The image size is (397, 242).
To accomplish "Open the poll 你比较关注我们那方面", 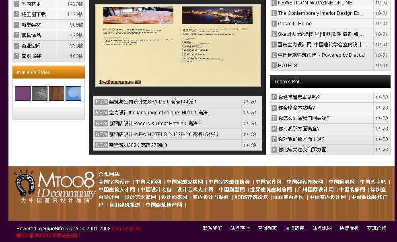I will click(x=302, y=149).
